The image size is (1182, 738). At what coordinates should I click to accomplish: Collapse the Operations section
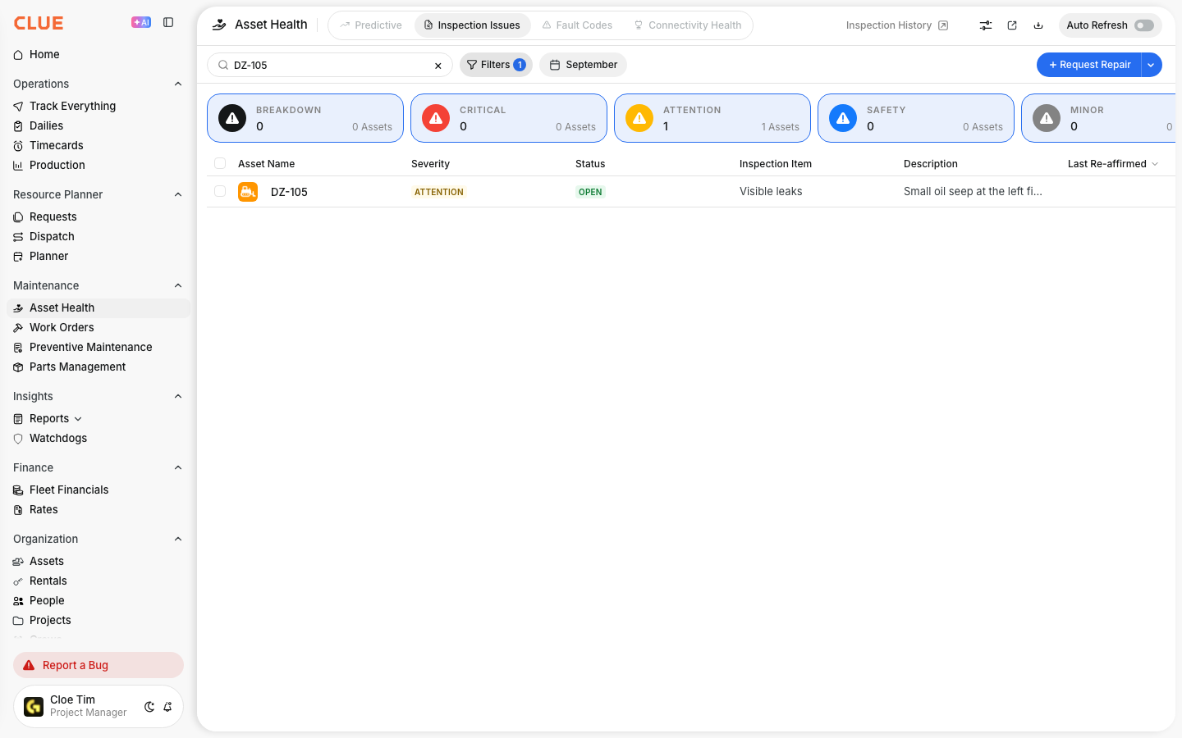[x=178, y=84]
